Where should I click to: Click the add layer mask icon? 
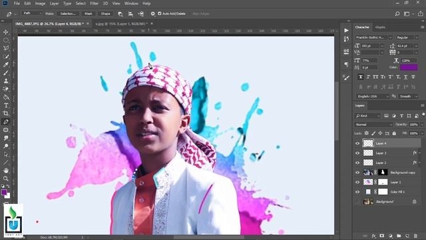(381, 236)
